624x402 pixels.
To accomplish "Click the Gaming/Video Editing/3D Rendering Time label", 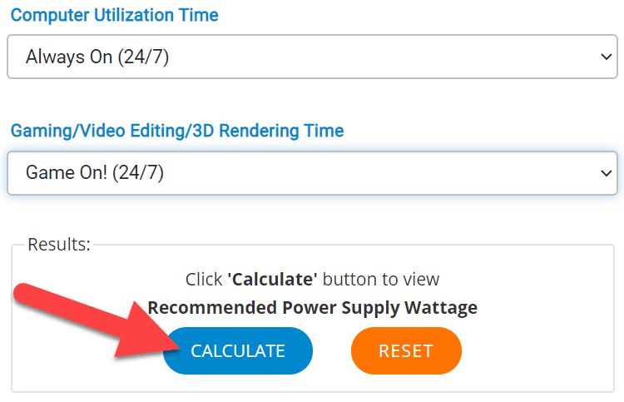I will [177, 131].
